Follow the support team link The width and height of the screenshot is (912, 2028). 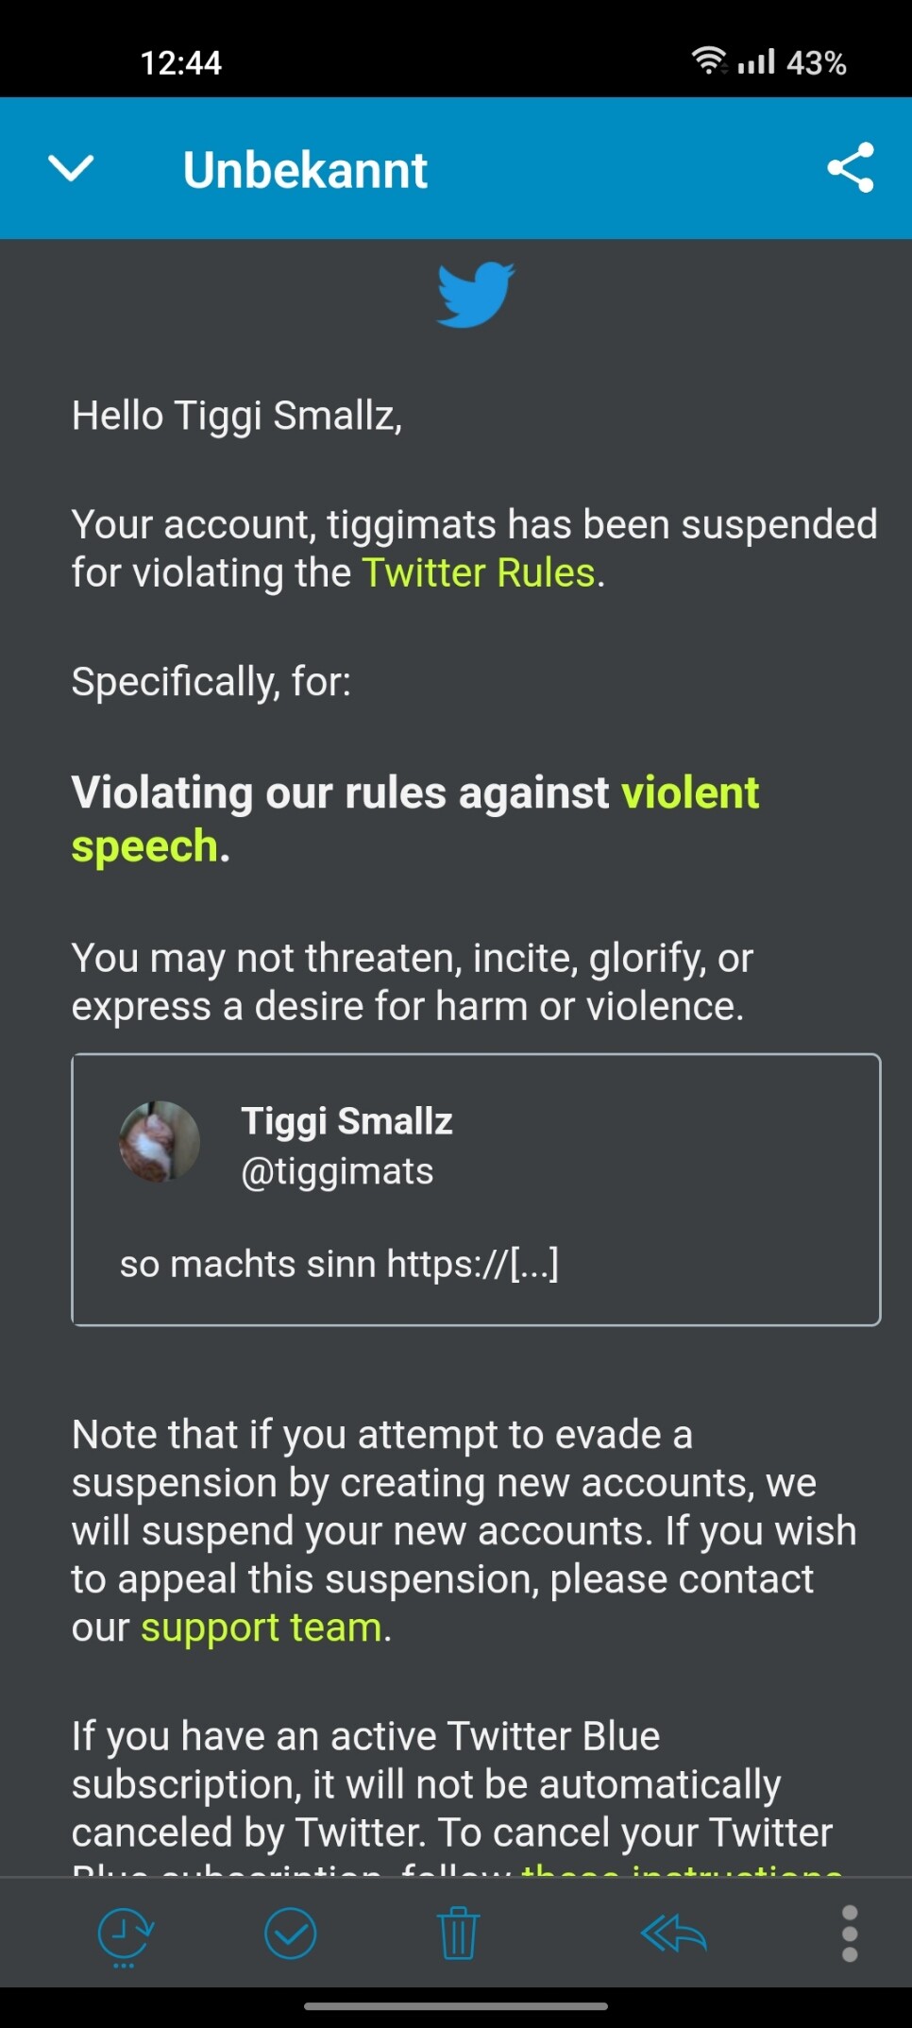[x=262, y=1628]
